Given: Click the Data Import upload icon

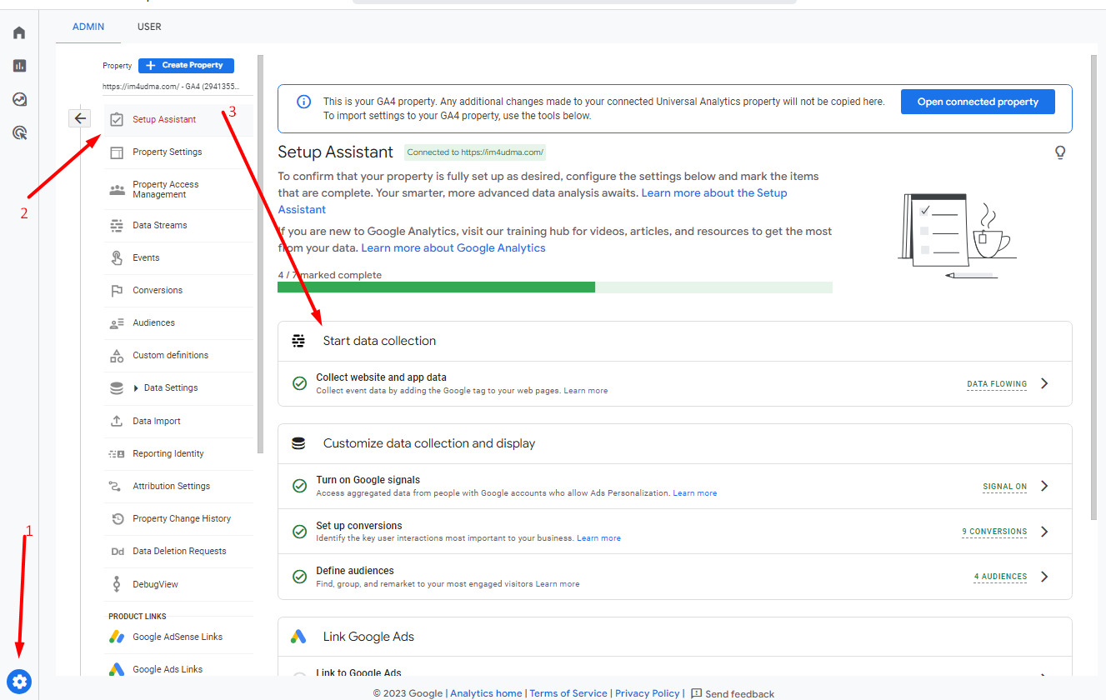Looking at the screenshot, I should pyautogui.click(x=117, y=422).
